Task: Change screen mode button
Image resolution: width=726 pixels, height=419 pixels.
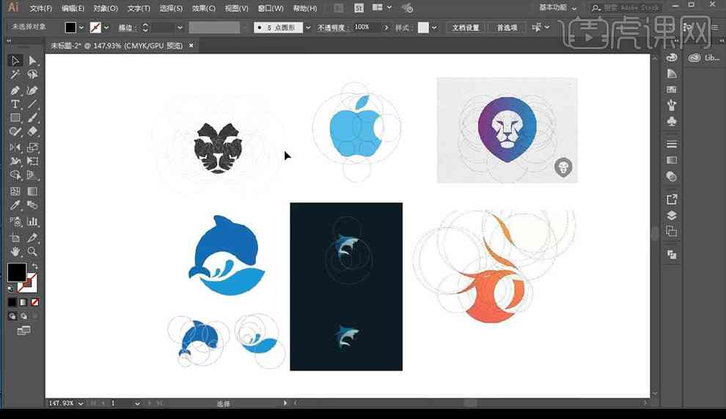Action: [x=23, y=330]
